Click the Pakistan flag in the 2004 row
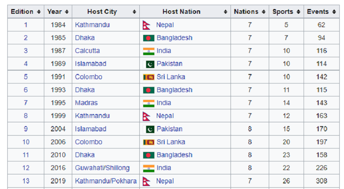Viewport: 344px width, 189px height. (148, 129)
